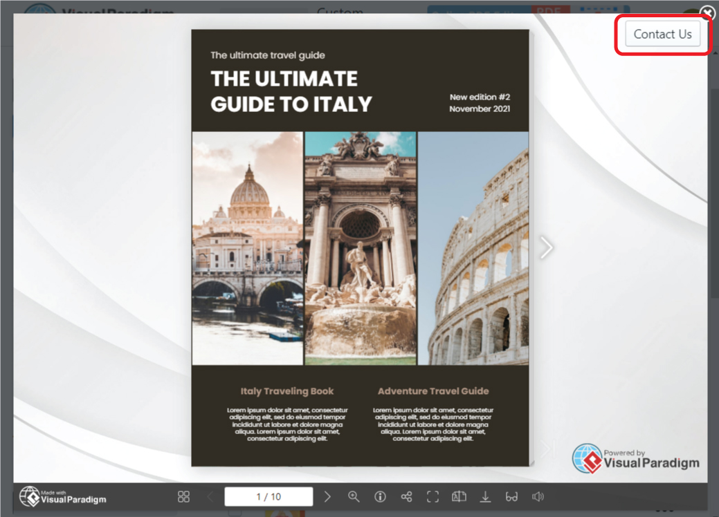Open the page thumbnails grid view
This screenshot has width=719, height=517.
click(183, 497)
